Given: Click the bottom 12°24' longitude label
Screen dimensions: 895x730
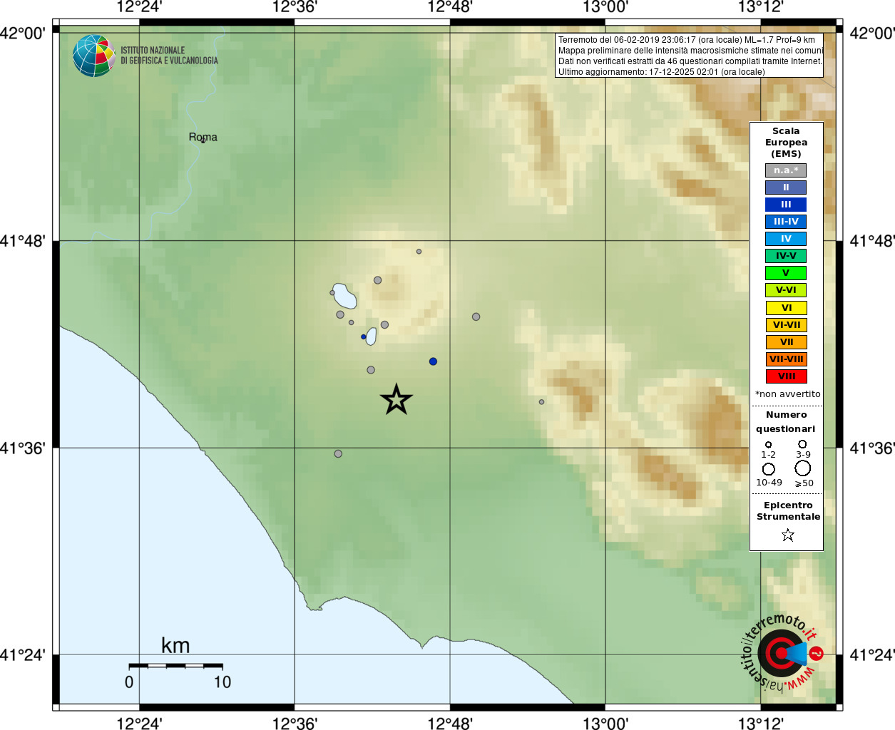Looking at the screenshot, I should pos(139,724).
